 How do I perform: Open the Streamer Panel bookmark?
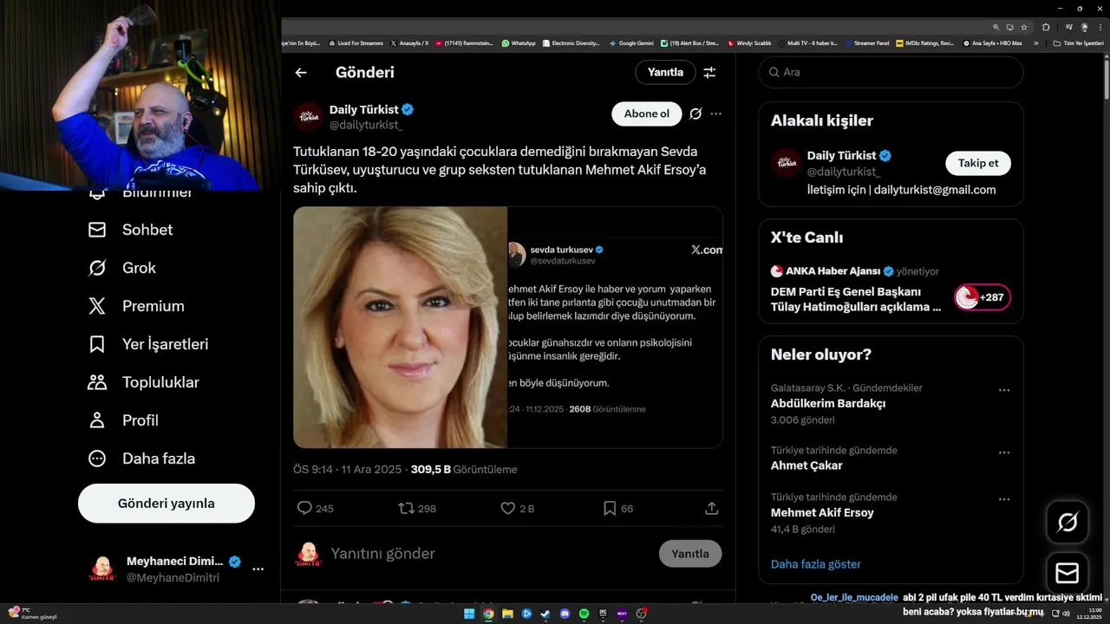tap(866, 43)
